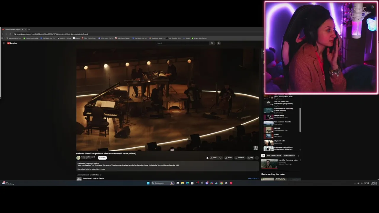Click the search magnifier button
This screenshot has height=213, width=379.
coord(212,43)
